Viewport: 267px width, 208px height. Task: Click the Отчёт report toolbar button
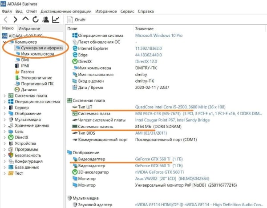(x=76, y=20)
